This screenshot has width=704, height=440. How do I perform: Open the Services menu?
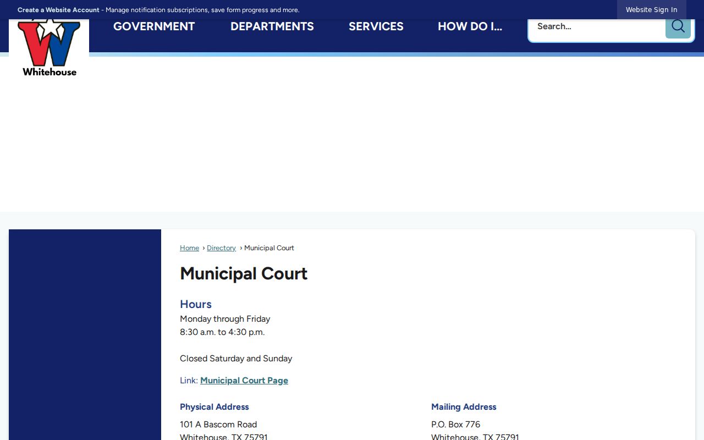click(376, 26)
